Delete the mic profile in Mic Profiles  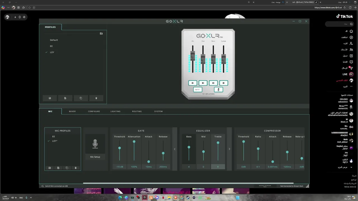tap(76, 168)
